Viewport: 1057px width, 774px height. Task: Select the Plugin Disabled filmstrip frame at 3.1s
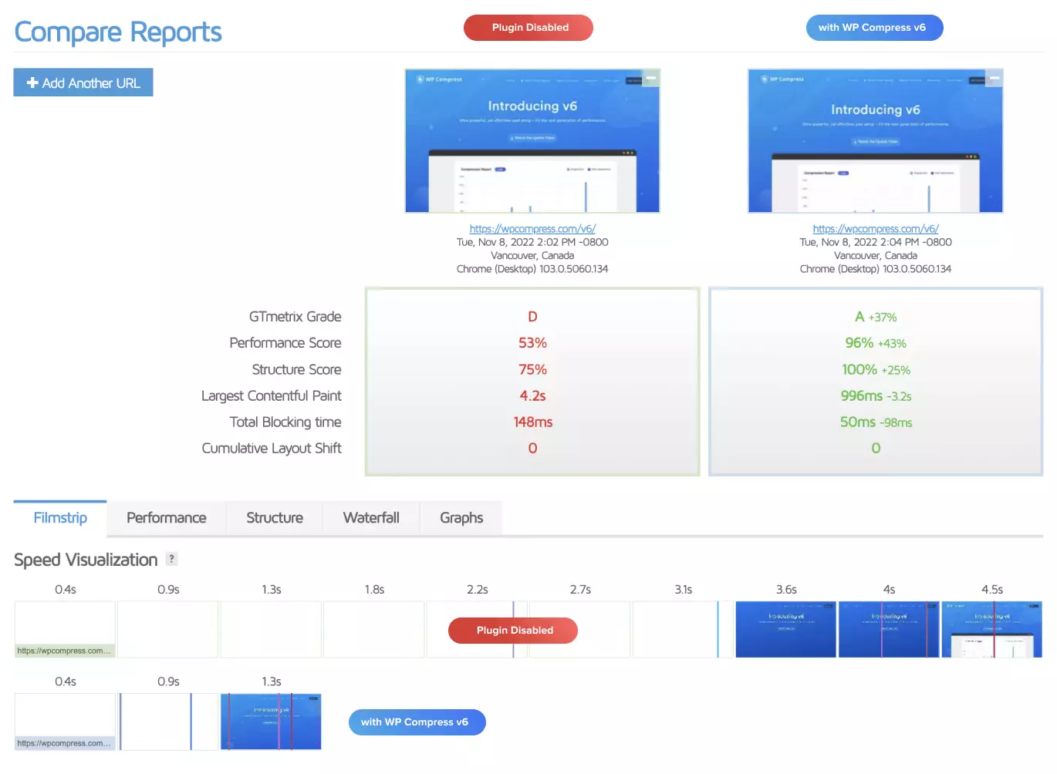pyautogui.click(x=683, y=629)
